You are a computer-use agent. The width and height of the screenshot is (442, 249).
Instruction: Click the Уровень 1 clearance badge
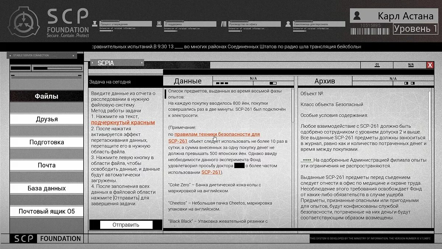click(x=415, y=29)
